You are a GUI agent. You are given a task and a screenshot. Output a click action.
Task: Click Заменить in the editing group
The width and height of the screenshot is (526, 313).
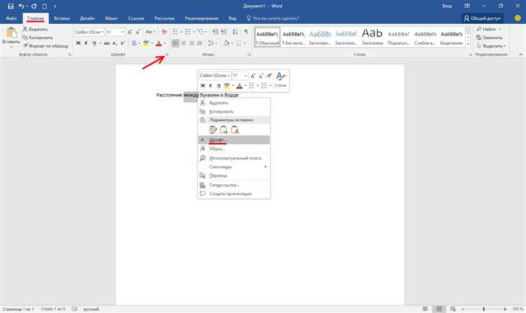click(490, 38)
